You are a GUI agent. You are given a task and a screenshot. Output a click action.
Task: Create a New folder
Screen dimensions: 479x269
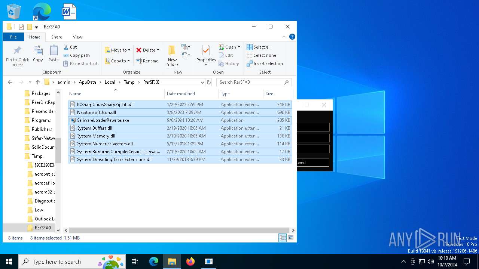click(172, 56)
